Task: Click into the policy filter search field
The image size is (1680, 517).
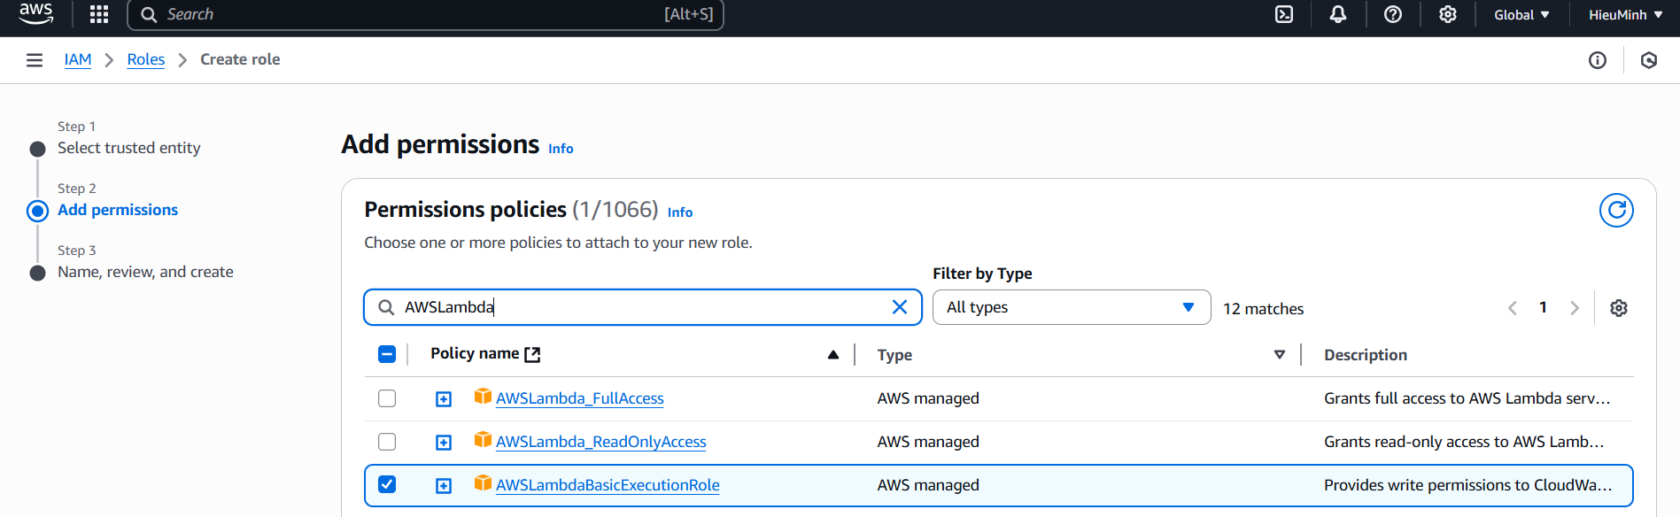Action: [643, 307]
